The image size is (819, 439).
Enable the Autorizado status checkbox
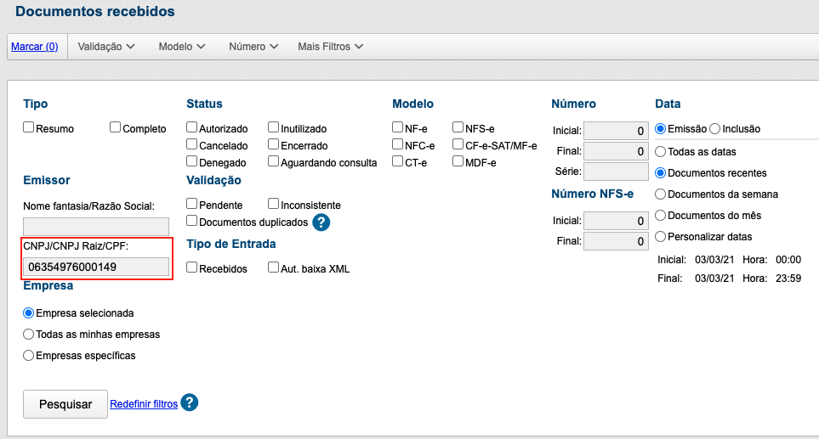point(192,128)
